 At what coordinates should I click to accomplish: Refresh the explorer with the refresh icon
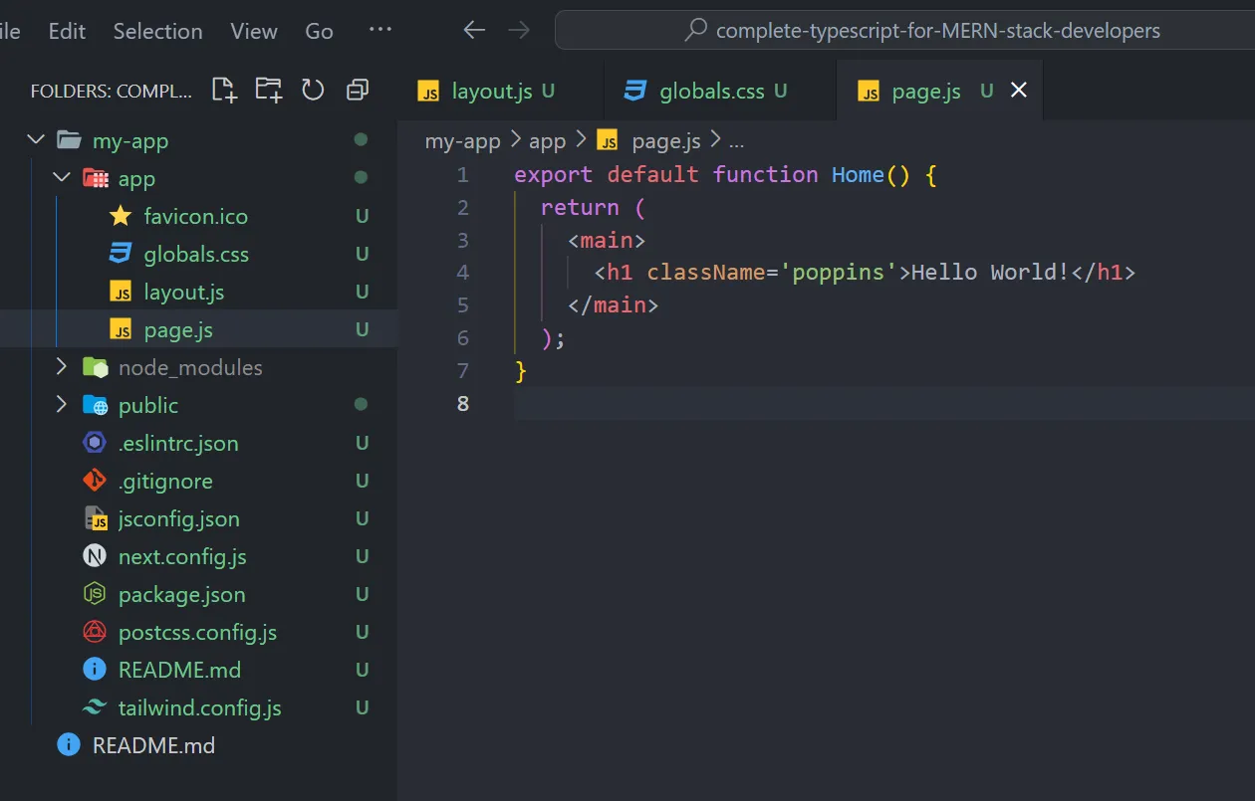click(x=313, y=91)
